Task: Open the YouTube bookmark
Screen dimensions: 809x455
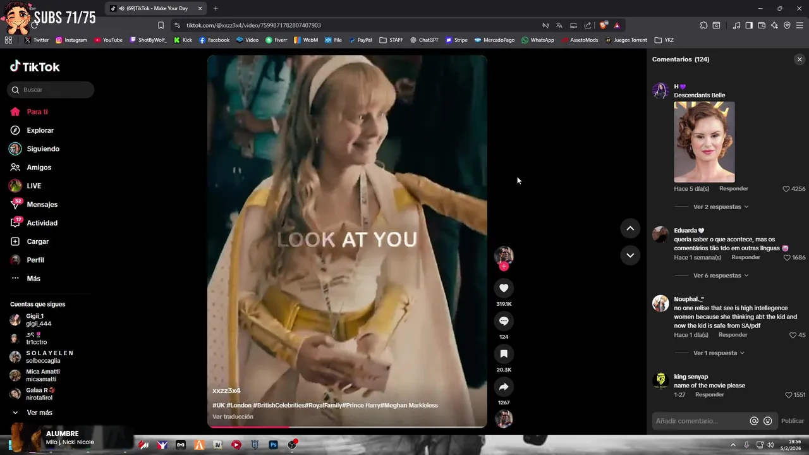Action: 108,40
